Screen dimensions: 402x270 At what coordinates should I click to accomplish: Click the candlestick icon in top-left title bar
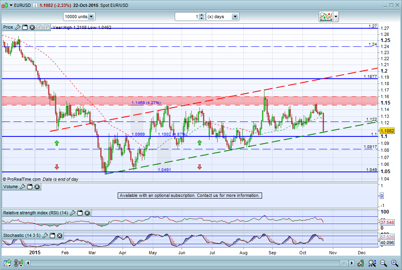point(5,6)
